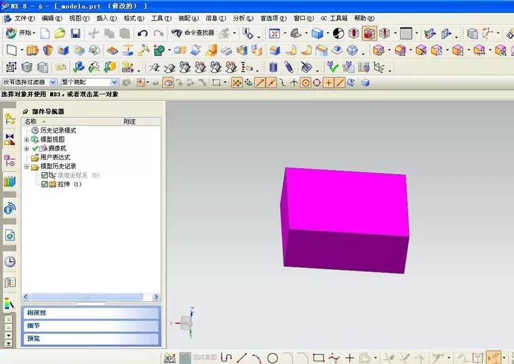Click the New file blank page icon
The width and height of the screenshot is (514, 364).
click(45, 33)
